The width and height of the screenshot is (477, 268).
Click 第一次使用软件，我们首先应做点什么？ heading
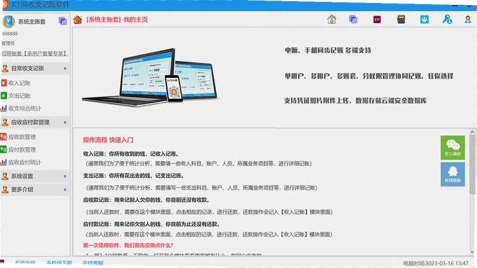(128, 245)
